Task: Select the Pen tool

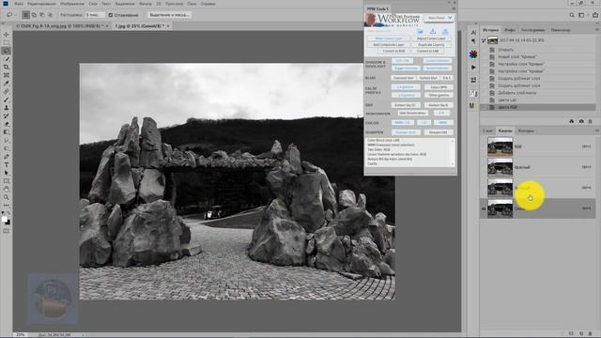Action: tap(7, 157)
